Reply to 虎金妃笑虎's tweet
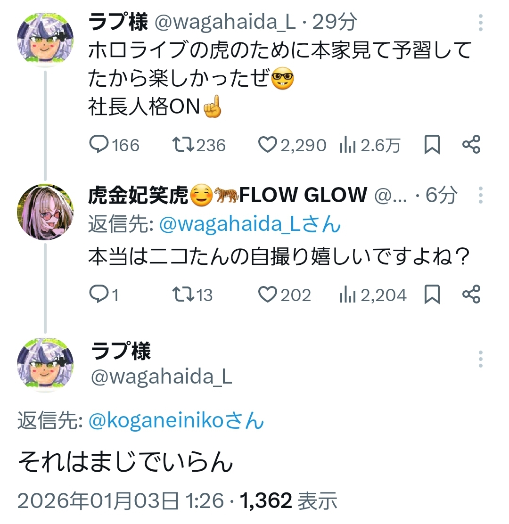This screenshot has height=524, width=509. tap(99, 295)
